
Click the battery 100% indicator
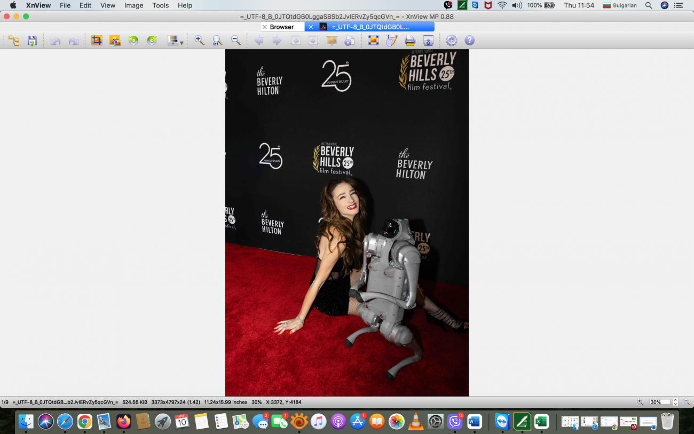[x=541, y=5]
